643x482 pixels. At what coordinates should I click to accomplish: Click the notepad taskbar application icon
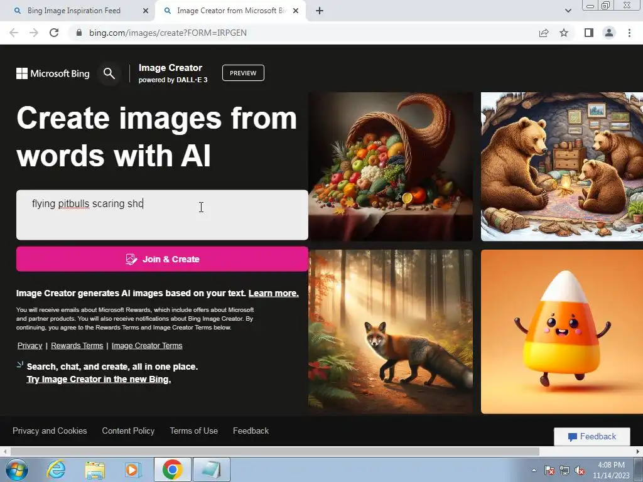(212, 469)
